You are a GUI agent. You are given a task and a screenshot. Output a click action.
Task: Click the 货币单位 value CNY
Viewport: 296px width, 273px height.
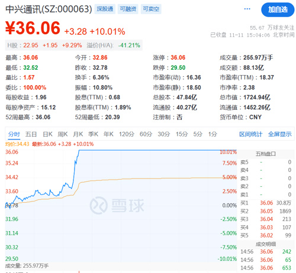(x=255, y=117)
